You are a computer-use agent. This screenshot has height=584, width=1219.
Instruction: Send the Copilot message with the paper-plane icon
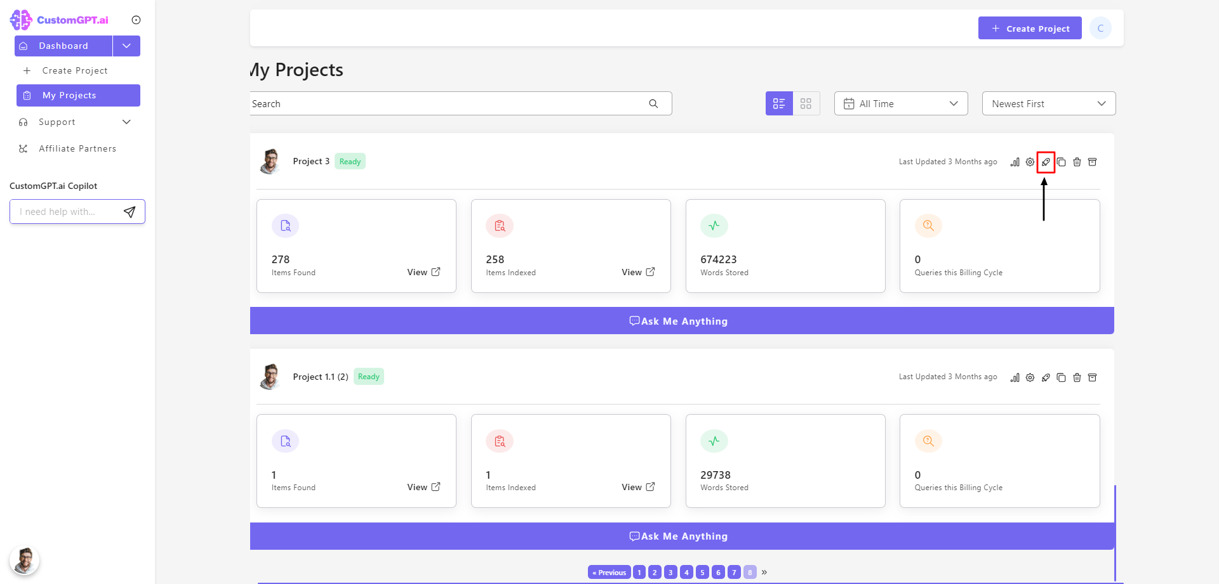pyautogui.click(x=130, y=212)
